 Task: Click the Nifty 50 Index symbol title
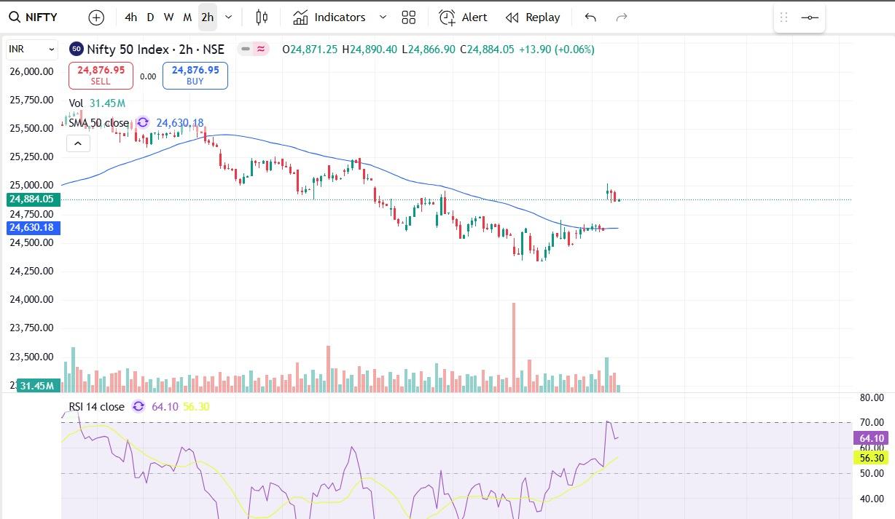click(x=156, y=49)
